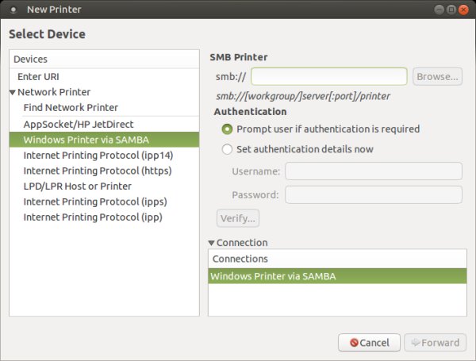The image size is (476, 361).
Task: Open the Browse... SMB share dialog
Action: (437, 76)
